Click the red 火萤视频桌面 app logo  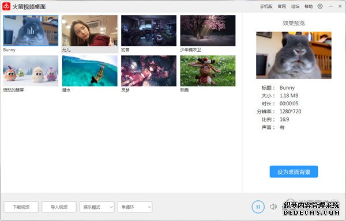[6, 6]
